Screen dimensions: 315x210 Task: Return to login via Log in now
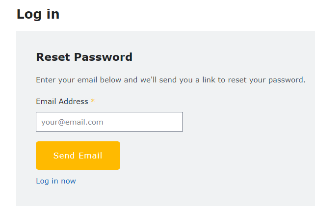pos(56,181)
